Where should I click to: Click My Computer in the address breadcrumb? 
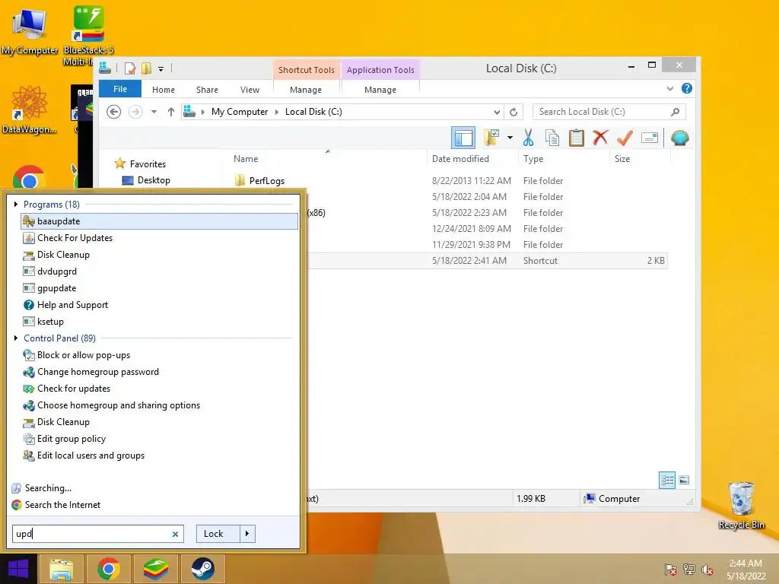click(240, 112)
